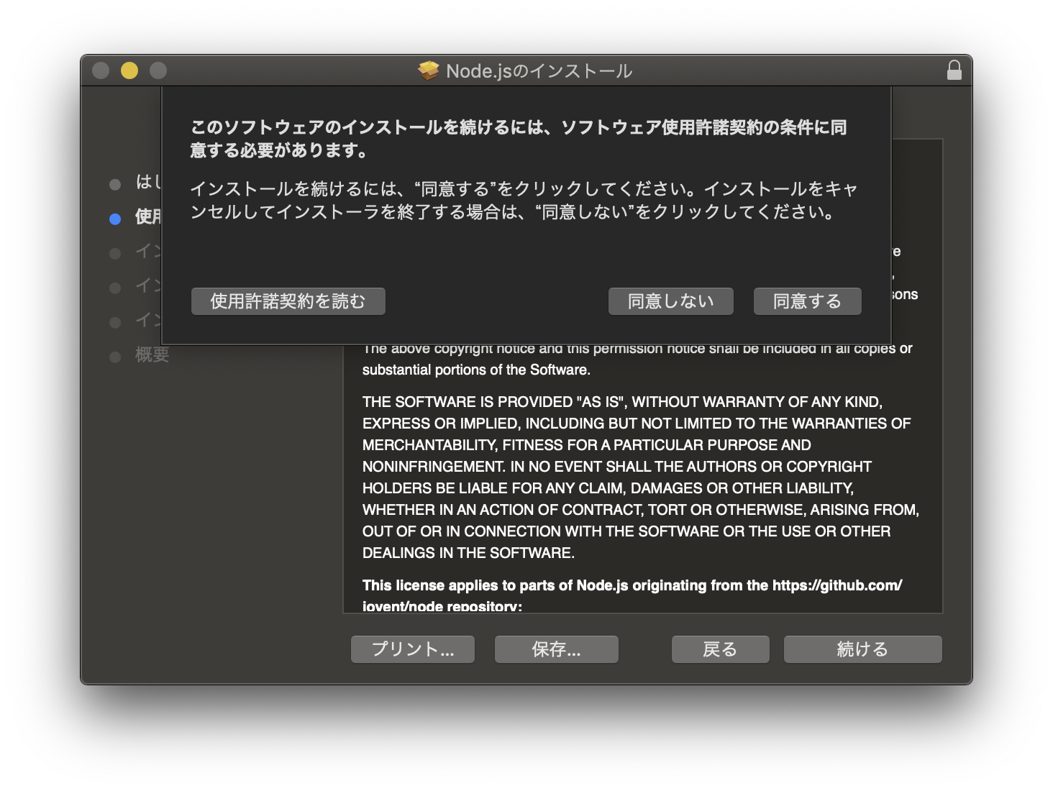The image size is (1053, 791).
Task: Click the instruction paragraph starting インストールを続けるには
Action: coord(524,200)
